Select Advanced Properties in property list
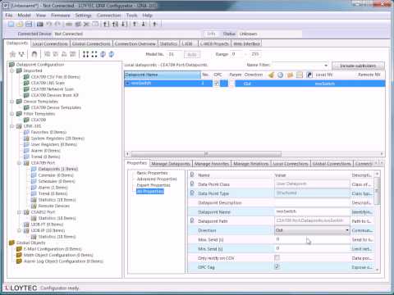Image resolution: width=394 pixels, height=295 pixels. [157, 179]
